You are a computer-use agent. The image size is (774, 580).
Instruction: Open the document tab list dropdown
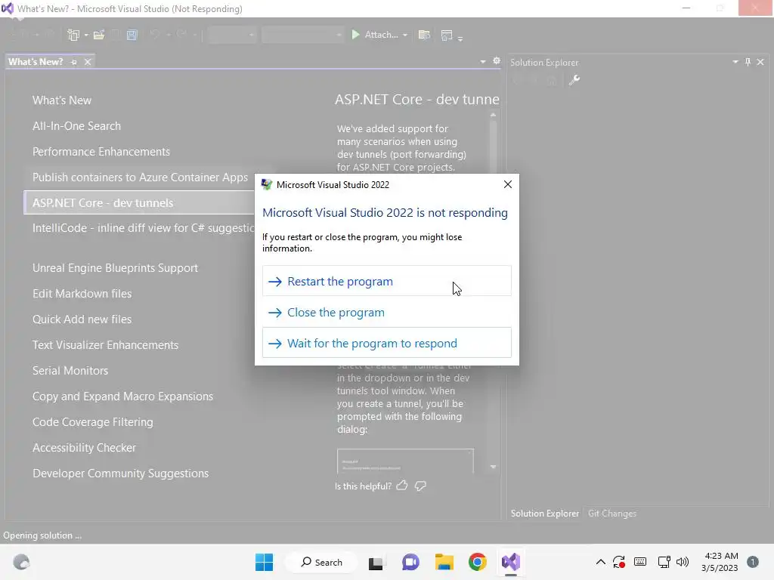483,62
